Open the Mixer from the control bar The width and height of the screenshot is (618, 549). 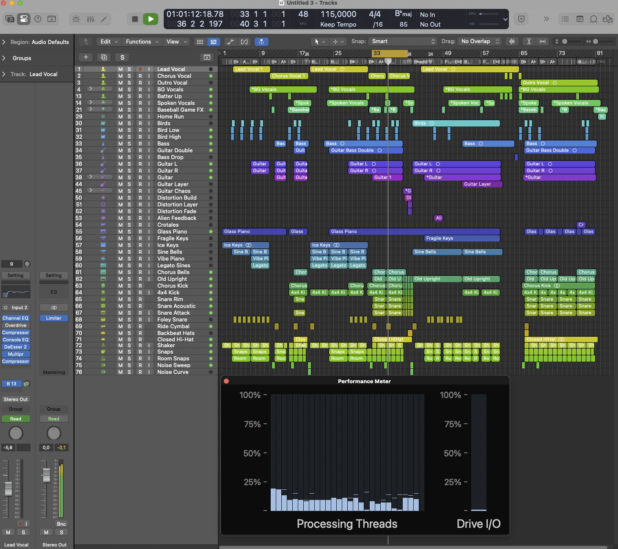(x=90, y=19)
